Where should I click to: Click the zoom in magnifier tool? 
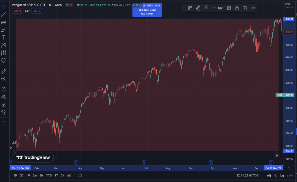tap(3, 79)
